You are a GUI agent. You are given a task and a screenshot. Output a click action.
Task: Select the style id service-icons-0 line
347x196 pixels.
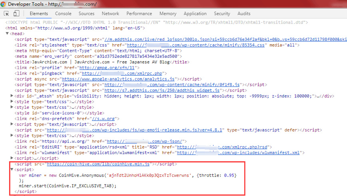click(59, 113)
